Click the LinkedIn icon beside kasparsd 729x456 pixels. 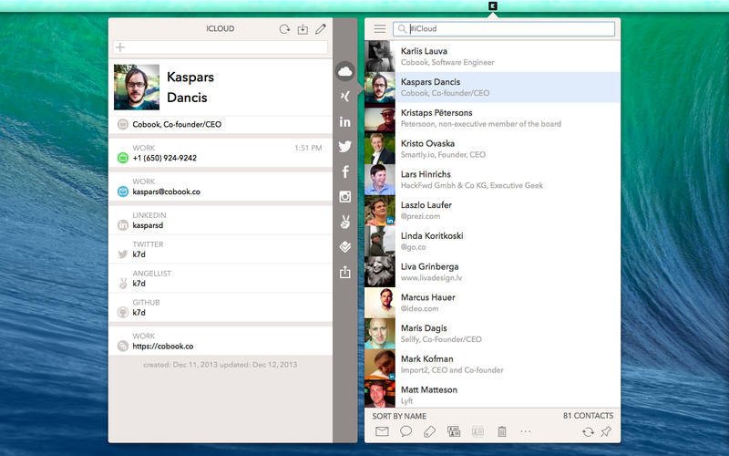tap(123, 225)
